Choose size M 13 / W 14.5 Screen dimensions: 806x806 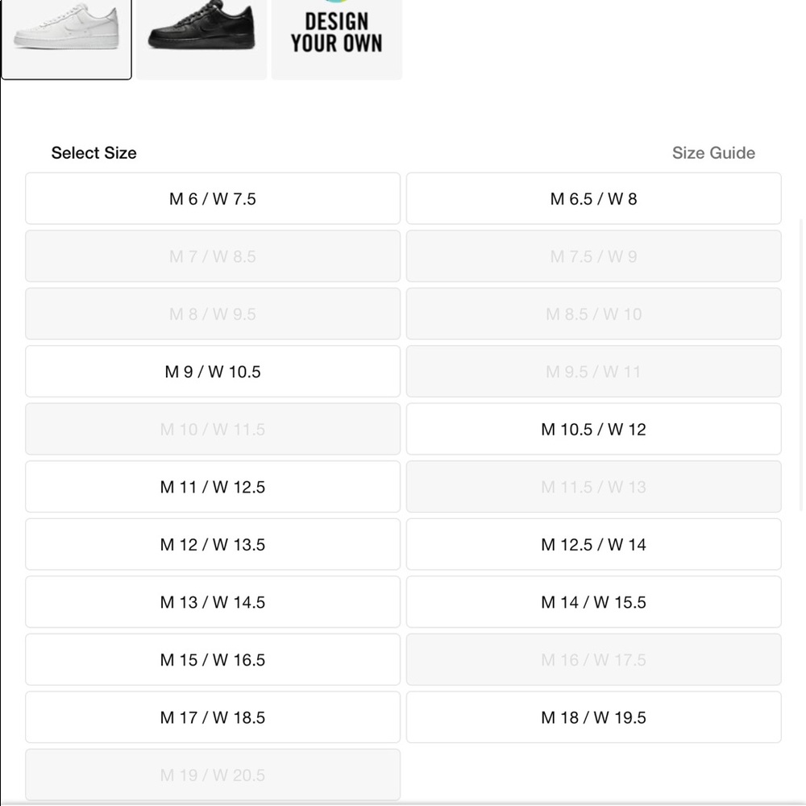(x=212, y=602)
